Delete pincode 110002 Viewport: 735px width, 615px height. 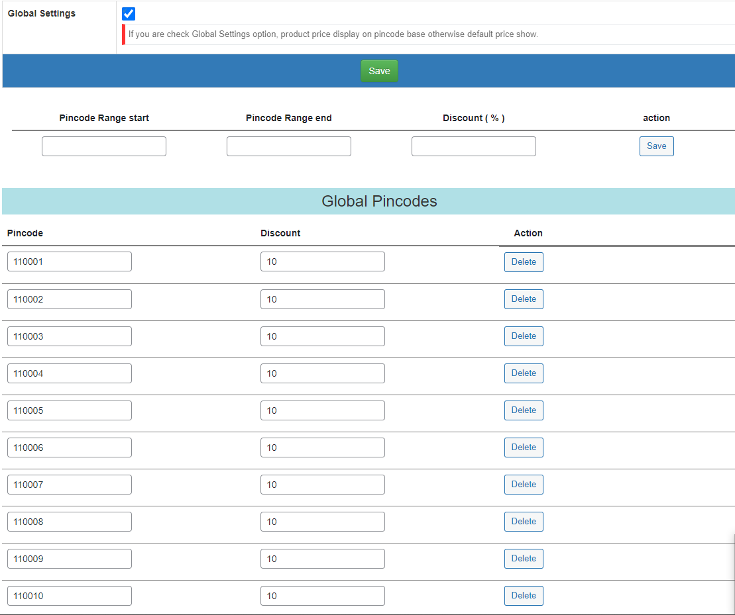pyautogui.click(x=524, y=299)
